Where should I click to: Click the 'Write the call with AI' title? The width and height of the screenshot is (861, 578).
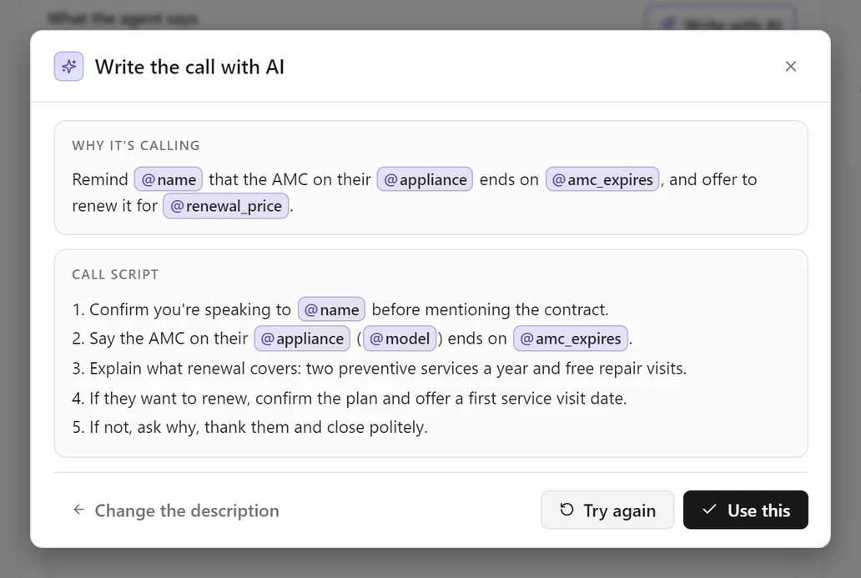tap(189, 67)
